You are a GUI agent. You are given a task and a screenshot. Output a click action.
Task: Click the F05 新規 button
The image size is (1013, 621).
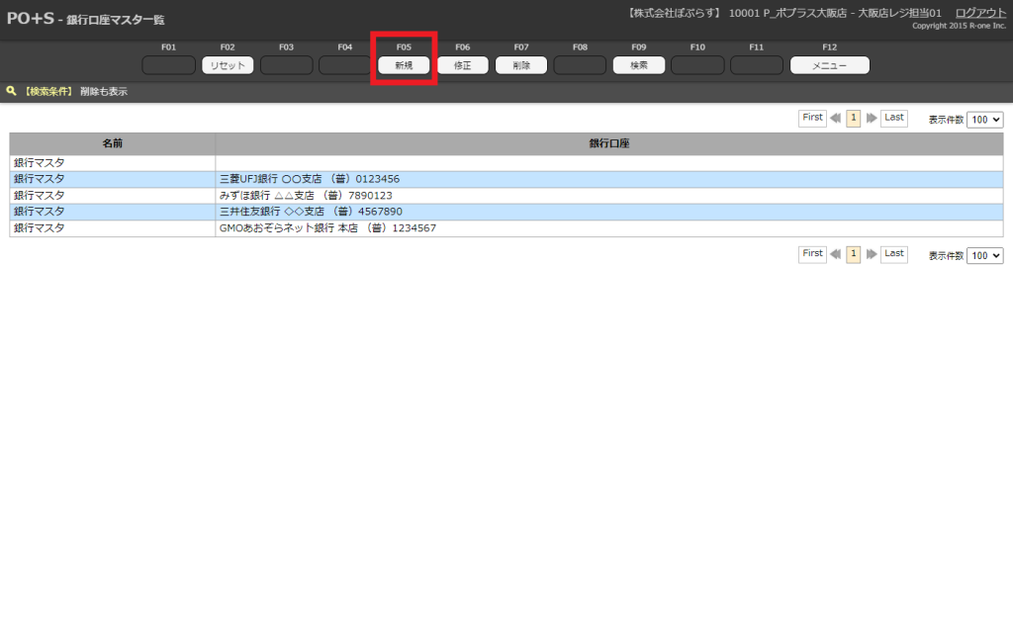point(404,65)
